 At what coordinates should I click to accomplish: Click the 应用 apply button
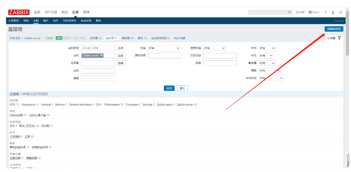[x=169, y=88]
